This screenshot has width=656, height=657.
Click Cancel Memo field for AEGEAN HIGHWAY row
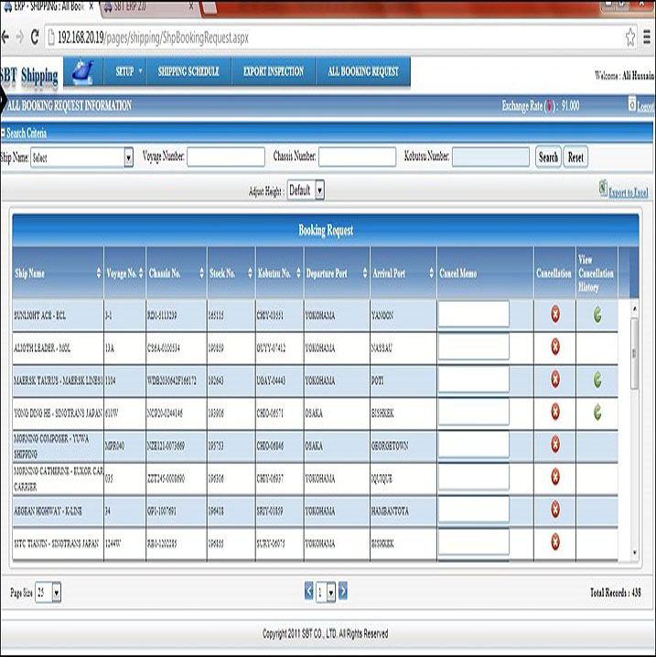474,510
